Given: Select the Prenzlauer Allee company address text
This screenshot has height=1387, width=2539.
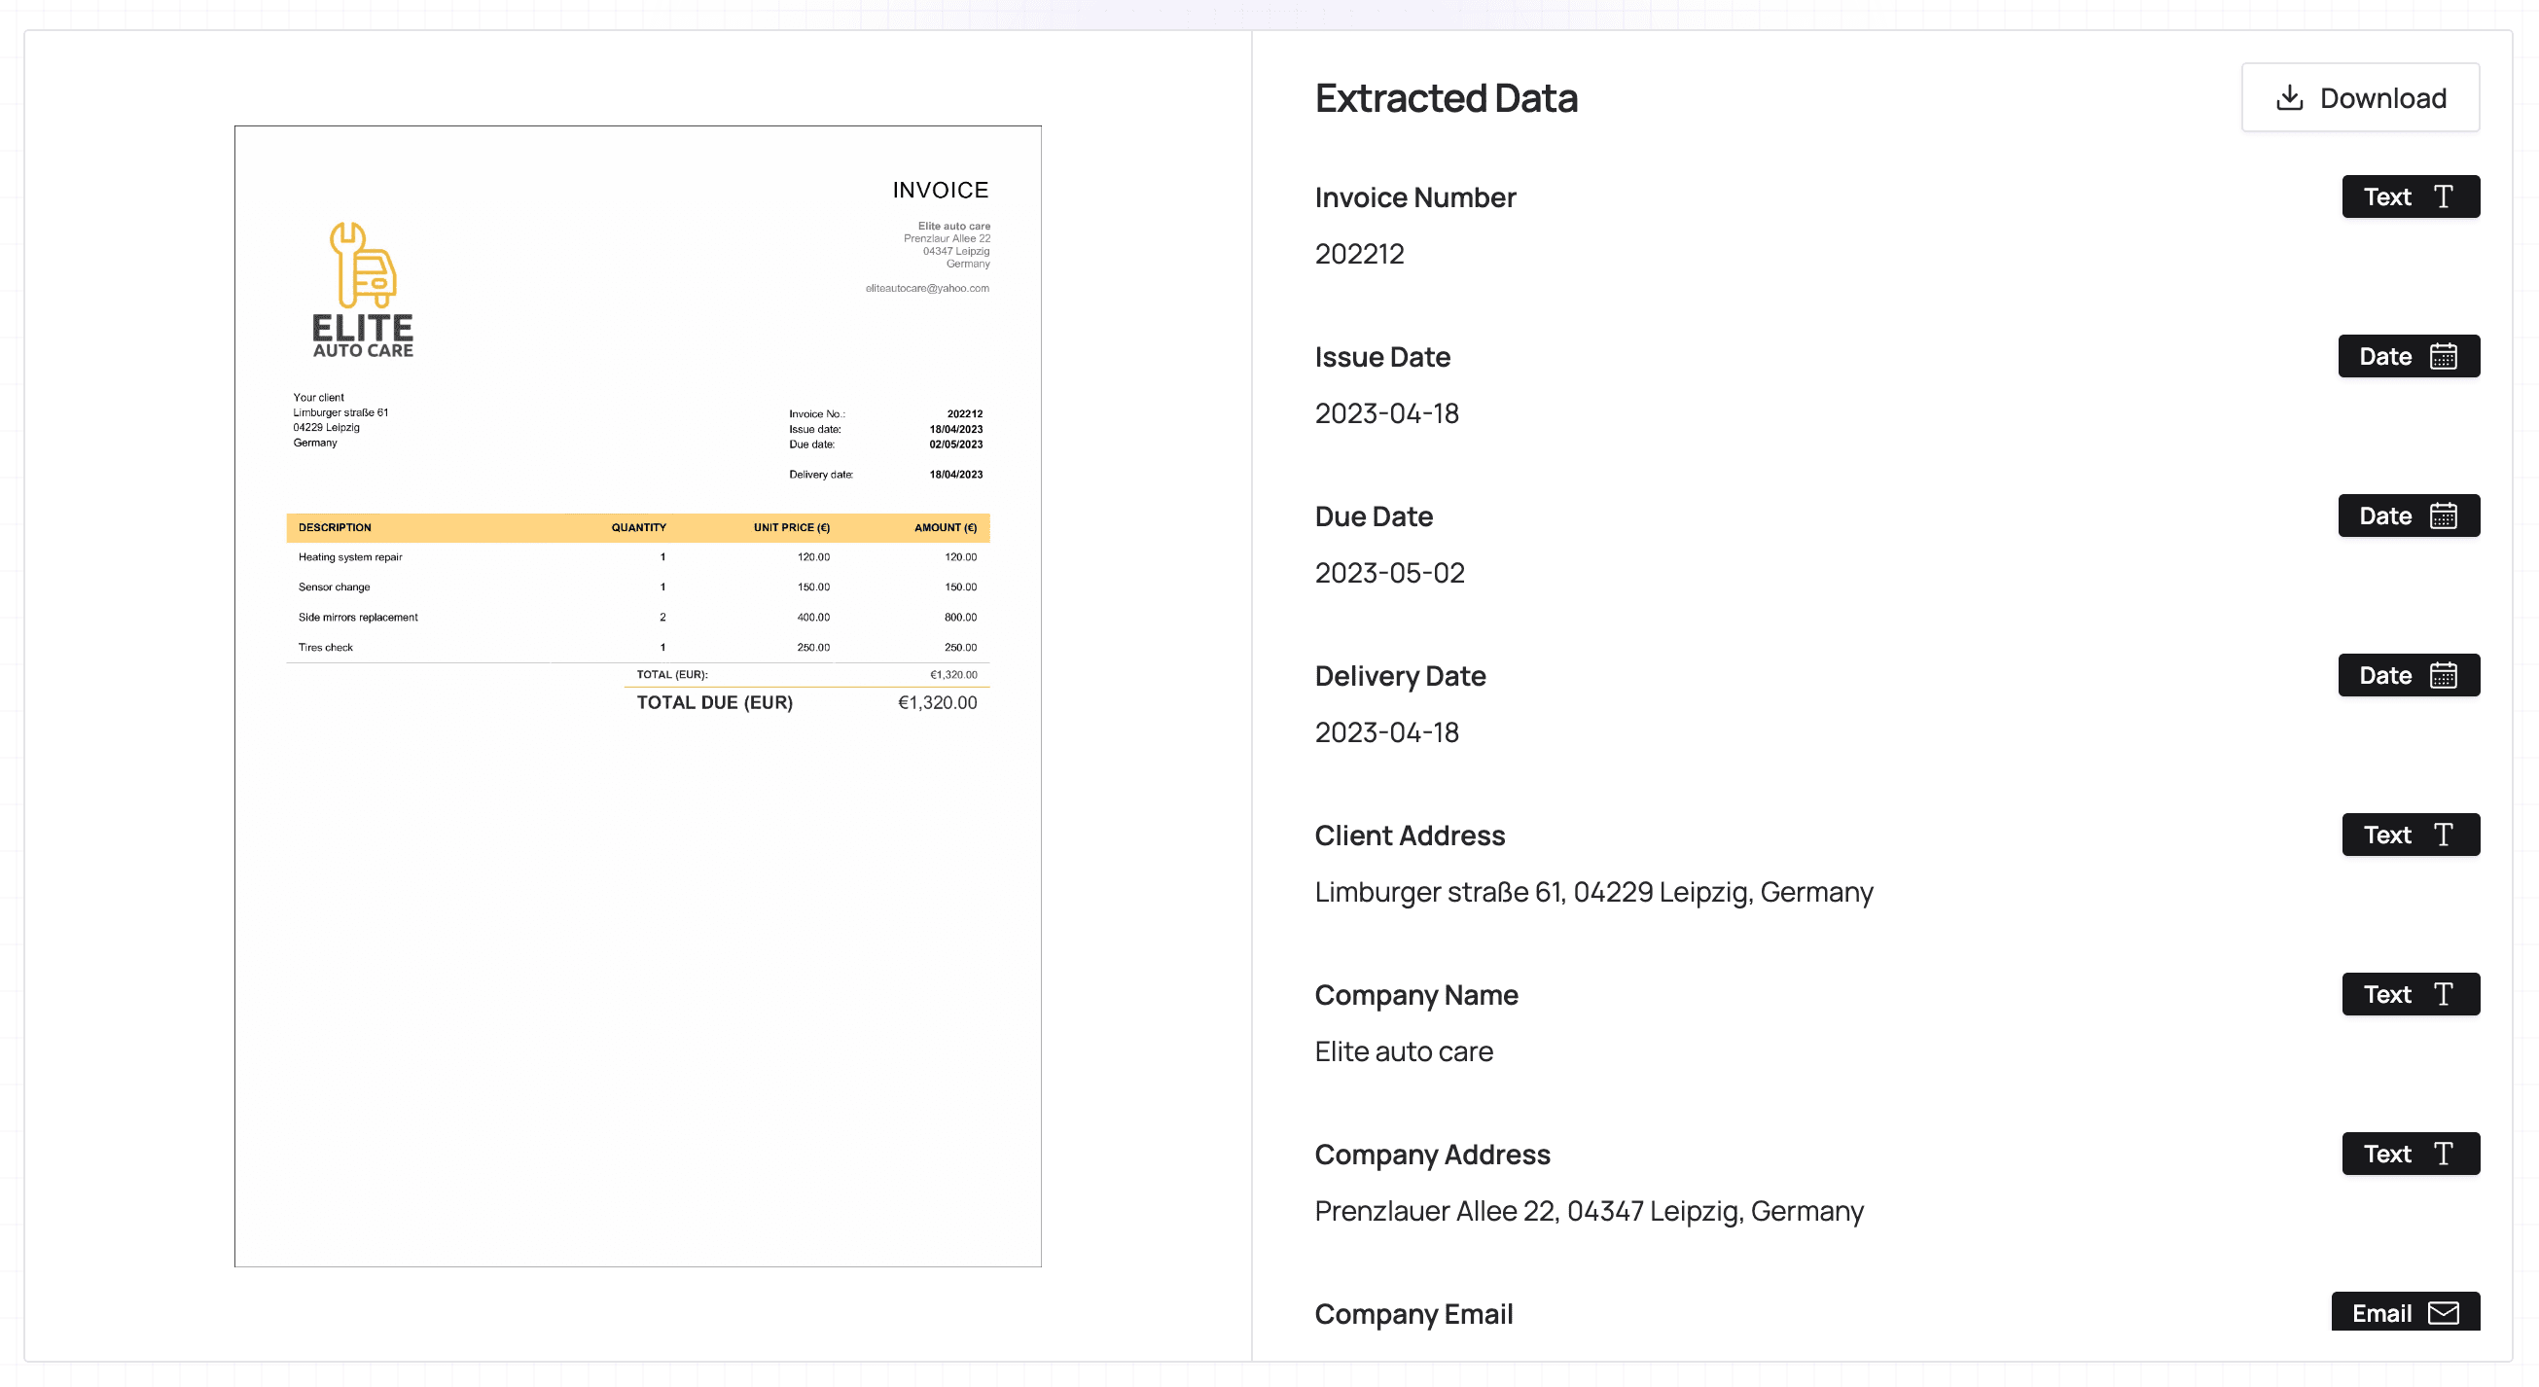Looking at the screenshot, I should tap(1589, 1213).
